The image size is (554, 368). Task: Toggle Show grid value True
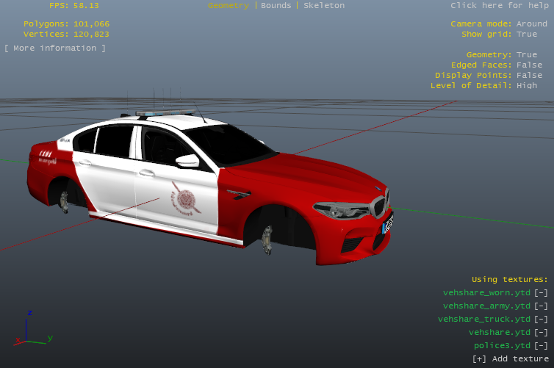[x=526, y=35]
